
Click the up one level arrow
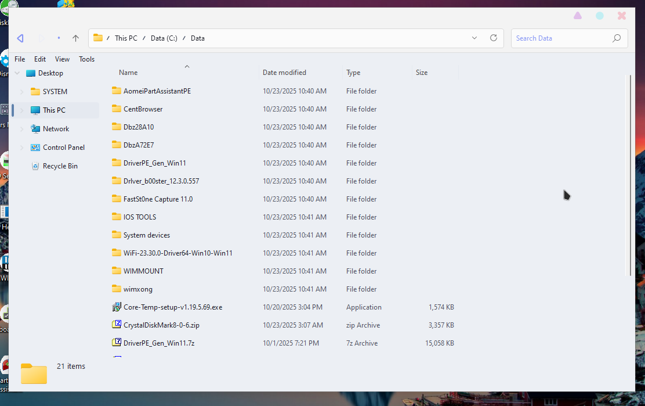[75, 38]
